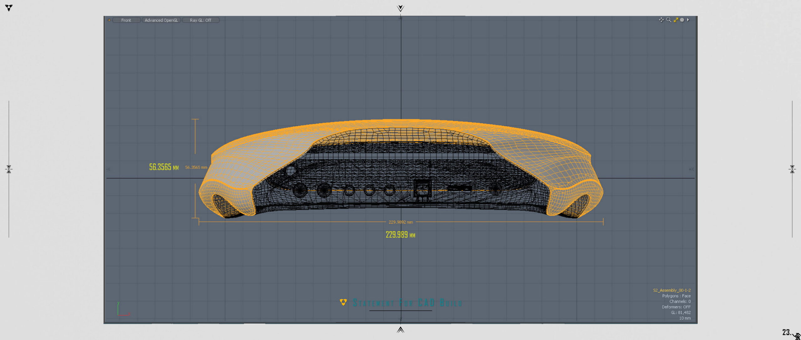
Task: Expand the viewport options right arrow
Action: point(688,20)
